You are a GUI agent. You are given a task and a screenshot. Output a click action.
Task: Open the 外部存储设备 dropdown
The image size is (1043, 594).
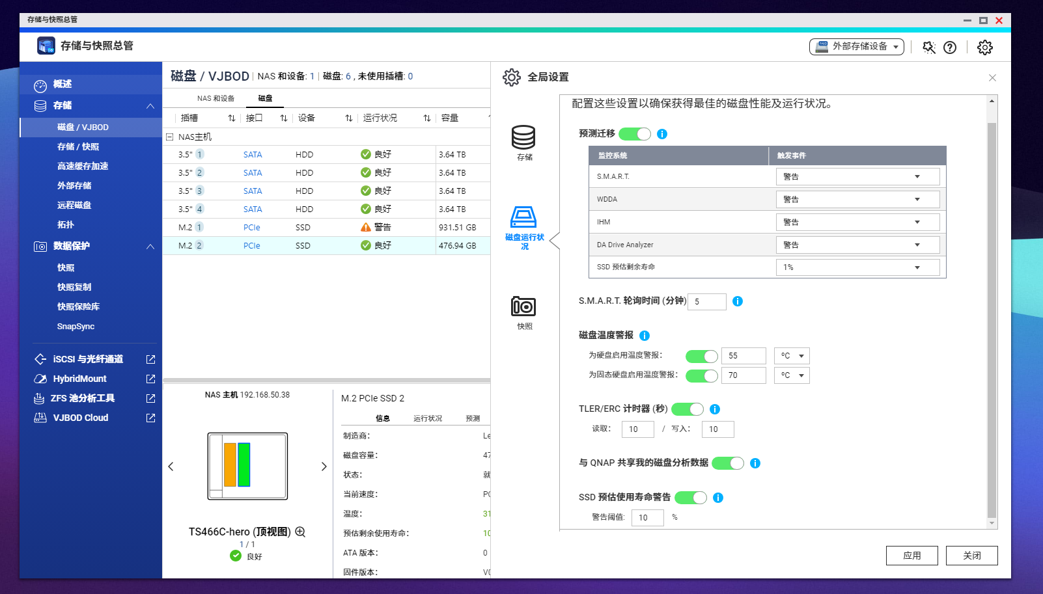(x=857, y=47)
